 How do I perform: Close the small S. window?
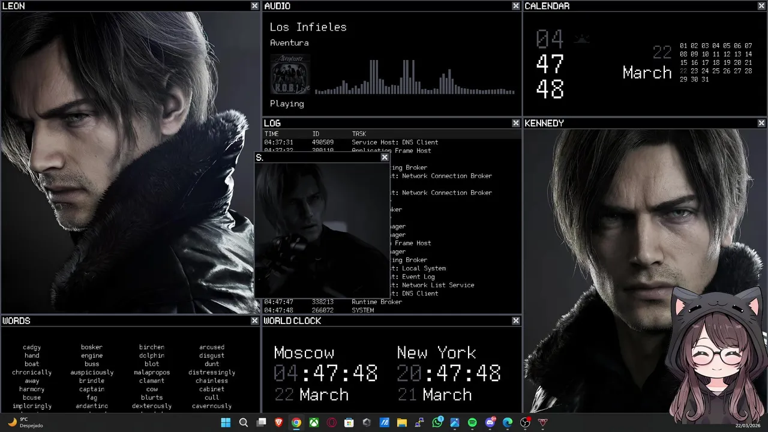click(x=385, y=157)
